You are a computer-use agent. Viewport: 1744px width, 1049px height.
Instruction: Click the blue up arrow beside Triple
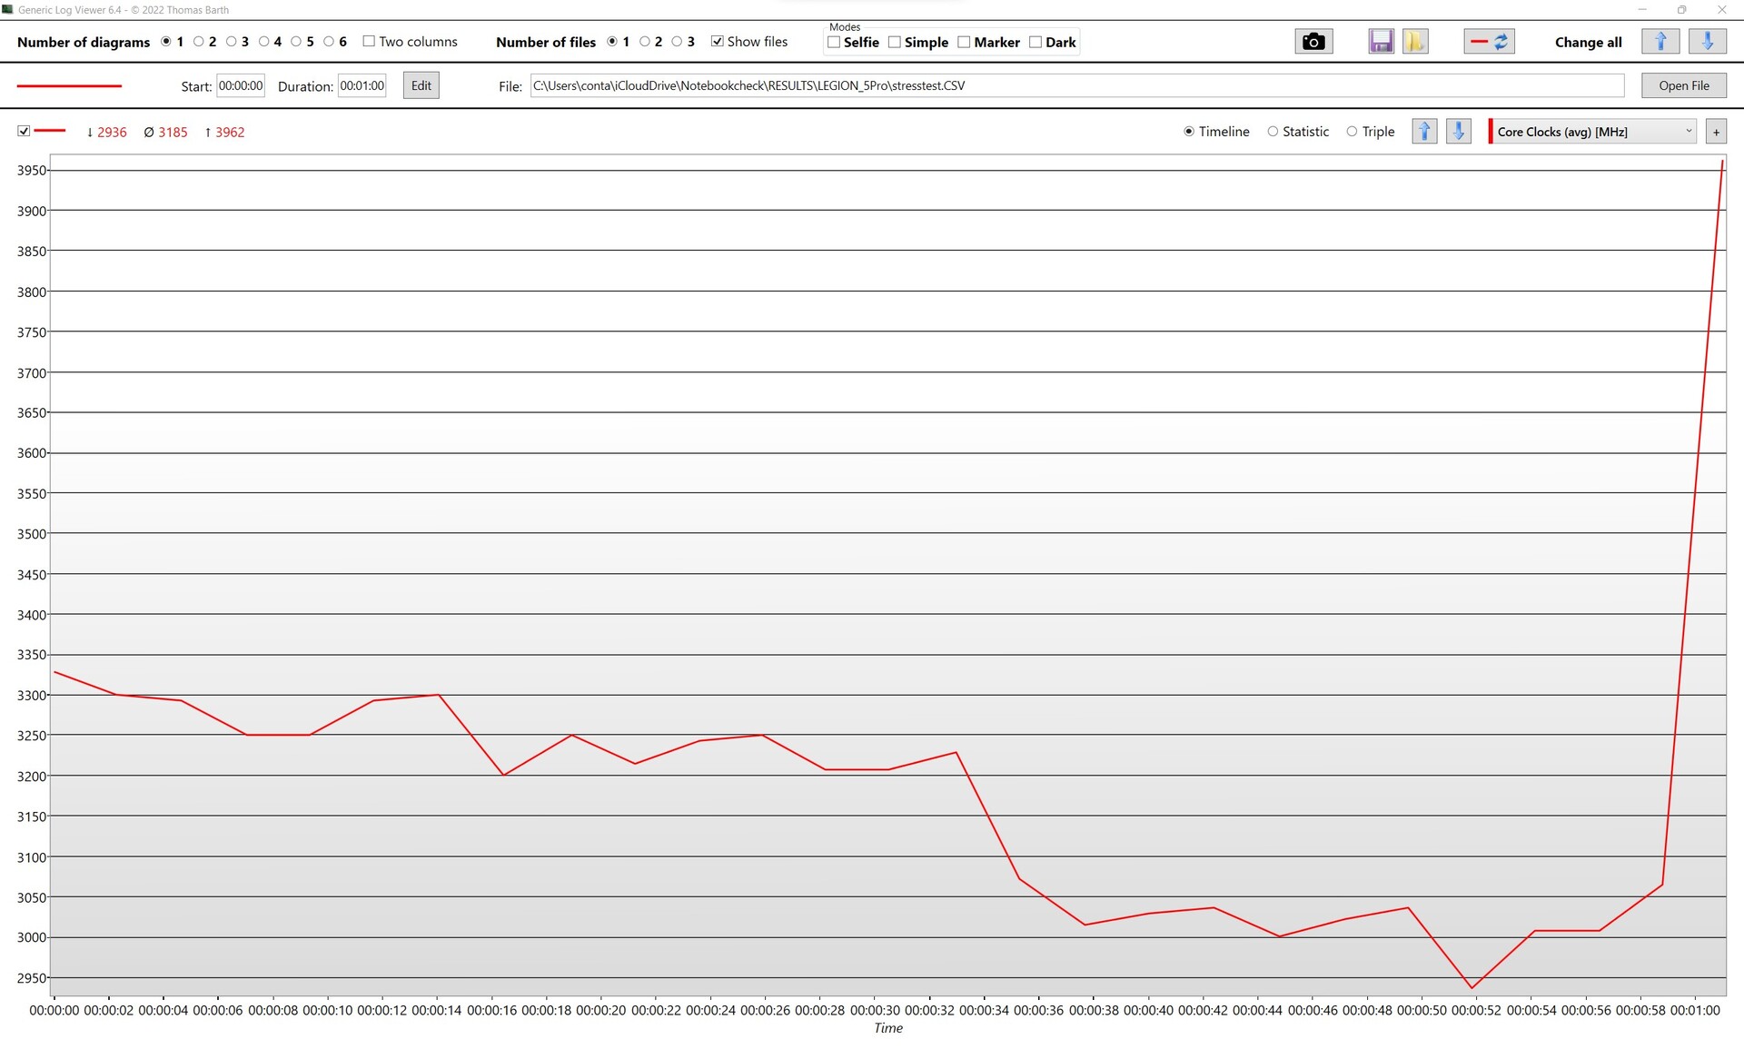pyautogui.click(x=1424, y=132)
